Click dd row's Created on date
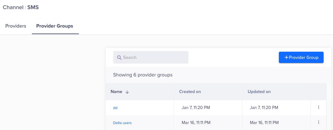Screen dimensions: 333x130 pyautogui.click(x=196, y=107)
